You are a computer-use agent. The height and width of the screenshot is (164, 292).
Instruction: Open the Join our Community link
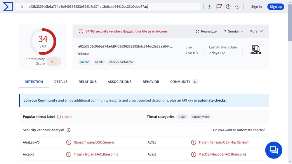pos(40,100)
